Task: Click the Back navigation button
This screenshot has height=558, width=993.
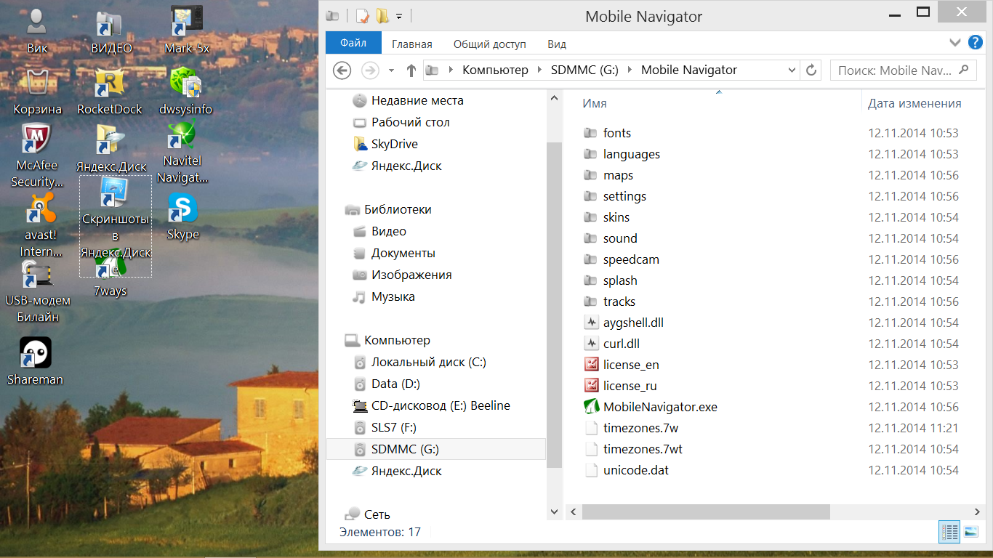Action: pyautogui.click(x=342, y=70)
